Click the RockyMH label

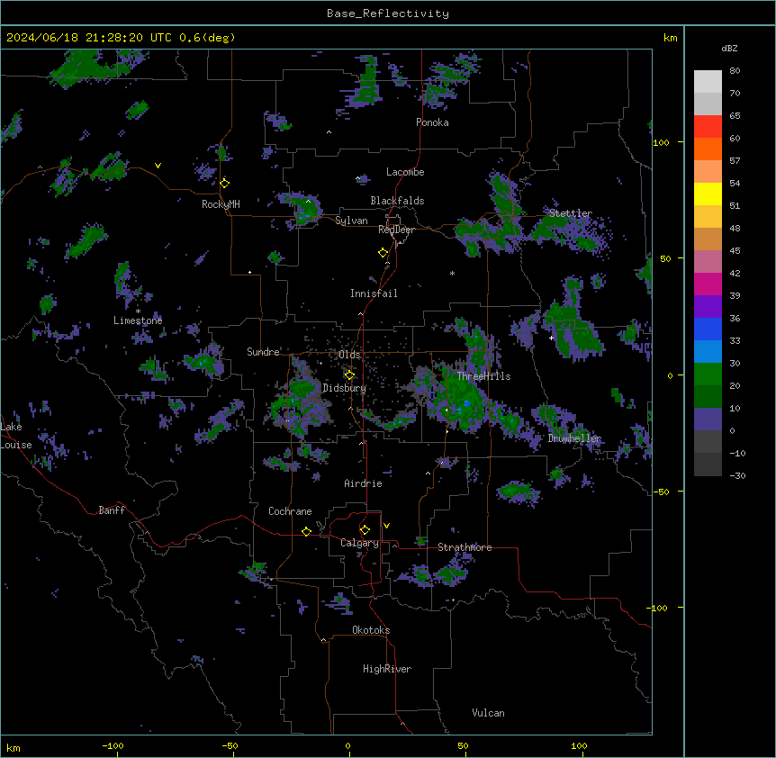pyautogui.click(x=221, y=204)
